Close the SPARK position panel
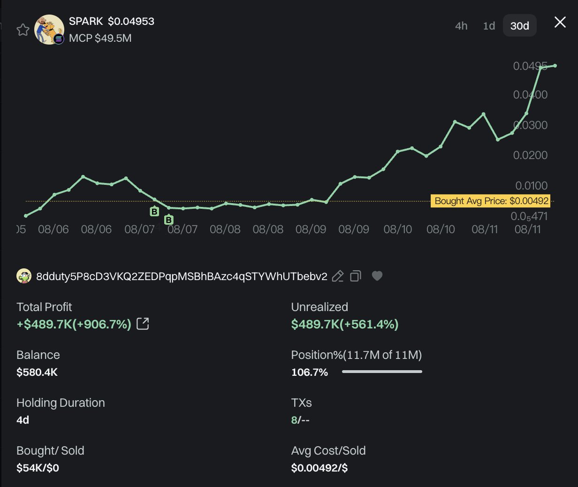The image size is (578, 487). 560,22
